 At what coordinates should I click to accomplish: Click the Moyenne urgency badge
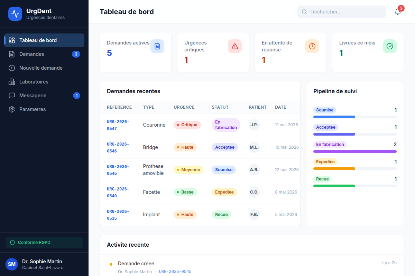[188, 170]
